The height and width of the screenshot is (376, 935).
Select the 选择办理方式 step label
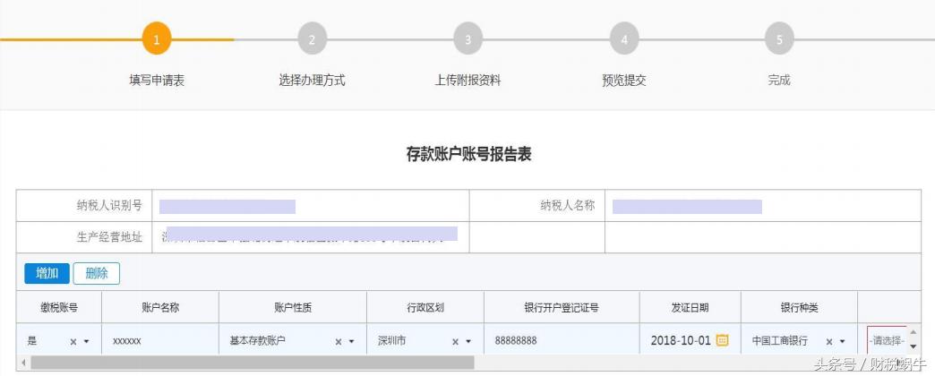[x=312, y=81]
